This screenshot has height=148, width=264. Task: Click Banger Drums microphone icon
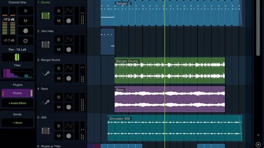click(x=46, y=73)
